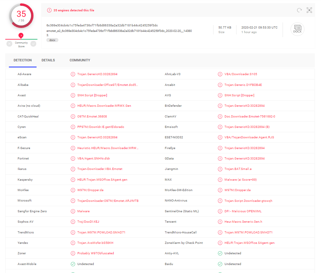Image resolution: width=321 pixels, height=273 pixels.
Task: Click the VBA/Downloader.S105 detection name
Action: coord(241,74)
